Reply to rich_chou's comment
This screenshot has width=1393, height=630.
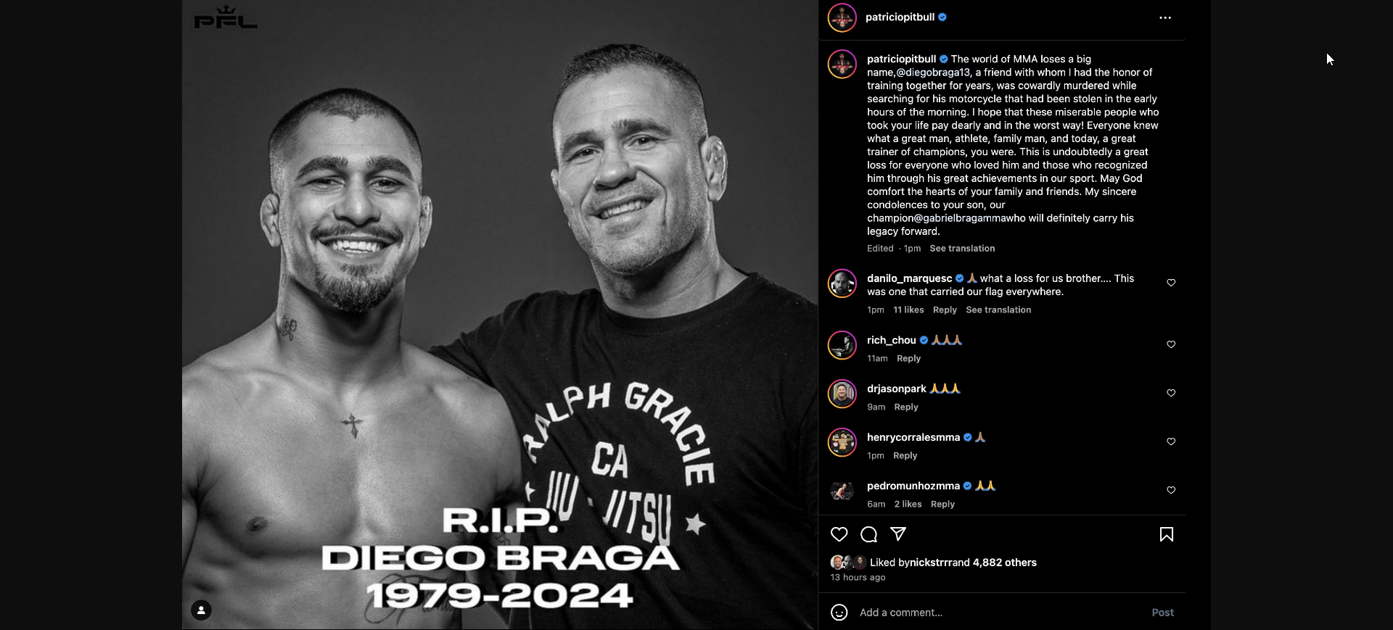coord(908,359)
